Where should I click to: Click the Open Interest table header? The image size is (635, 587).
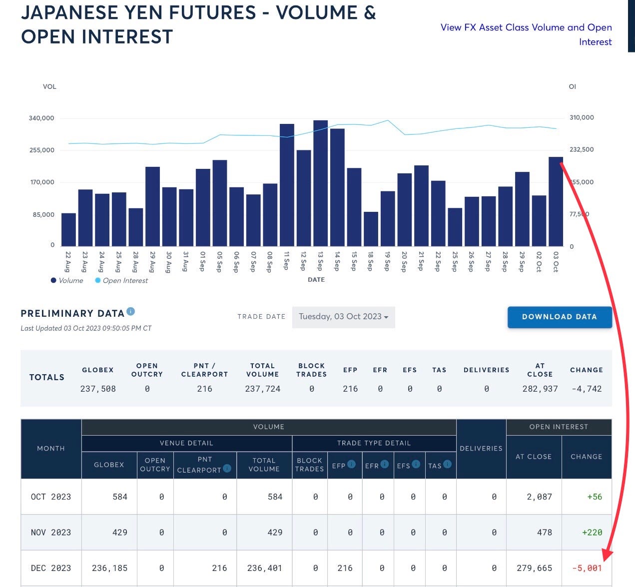tap(559, 427)
